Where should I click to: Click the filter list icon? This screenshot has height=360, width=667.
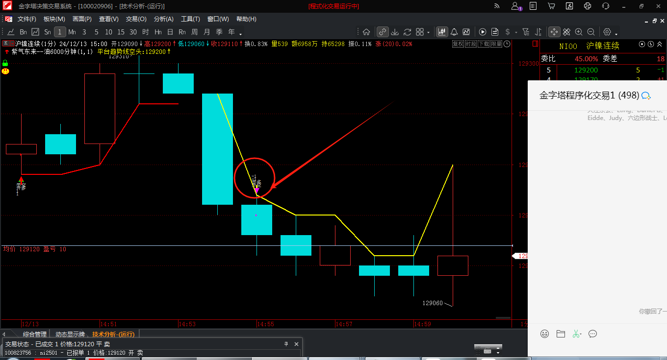526,32
